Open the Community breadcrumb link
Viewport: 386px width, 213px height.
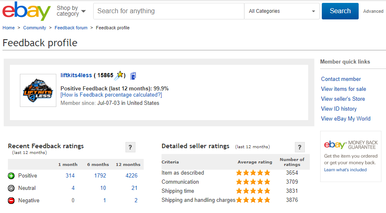coord(34,28)
